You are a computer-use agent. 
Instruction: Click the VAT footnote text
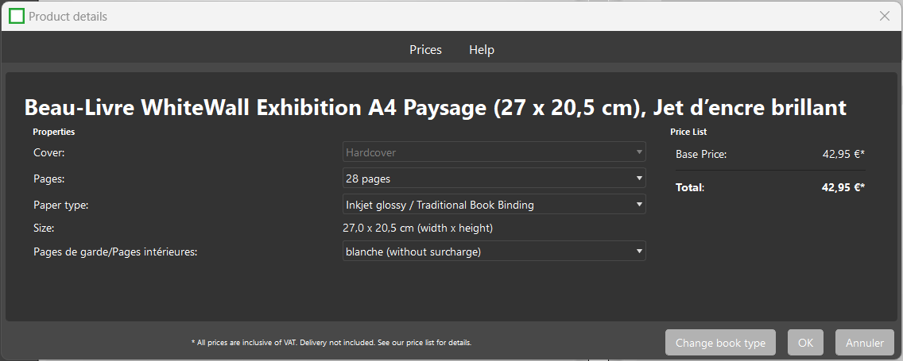(x=331, y=343)
